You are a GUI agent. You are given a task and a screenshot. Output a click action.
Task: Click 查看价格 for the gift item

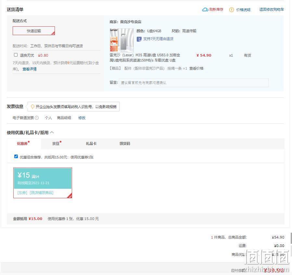pyautogui.click(x=196, y=68)
